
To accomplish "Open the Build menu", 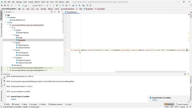I will point(43,2).
